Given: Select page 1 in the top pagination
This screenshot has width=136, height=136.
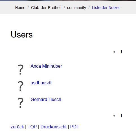Looking at the screenshot, I should [121, 52].
